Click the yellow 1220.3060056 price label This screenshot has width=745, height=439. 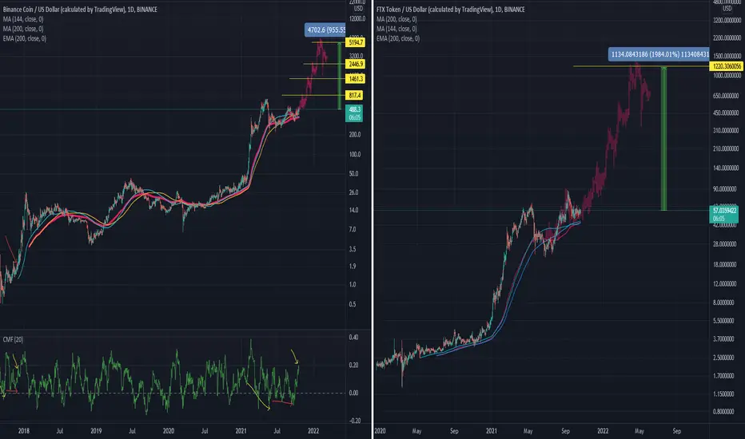[727, 66]
